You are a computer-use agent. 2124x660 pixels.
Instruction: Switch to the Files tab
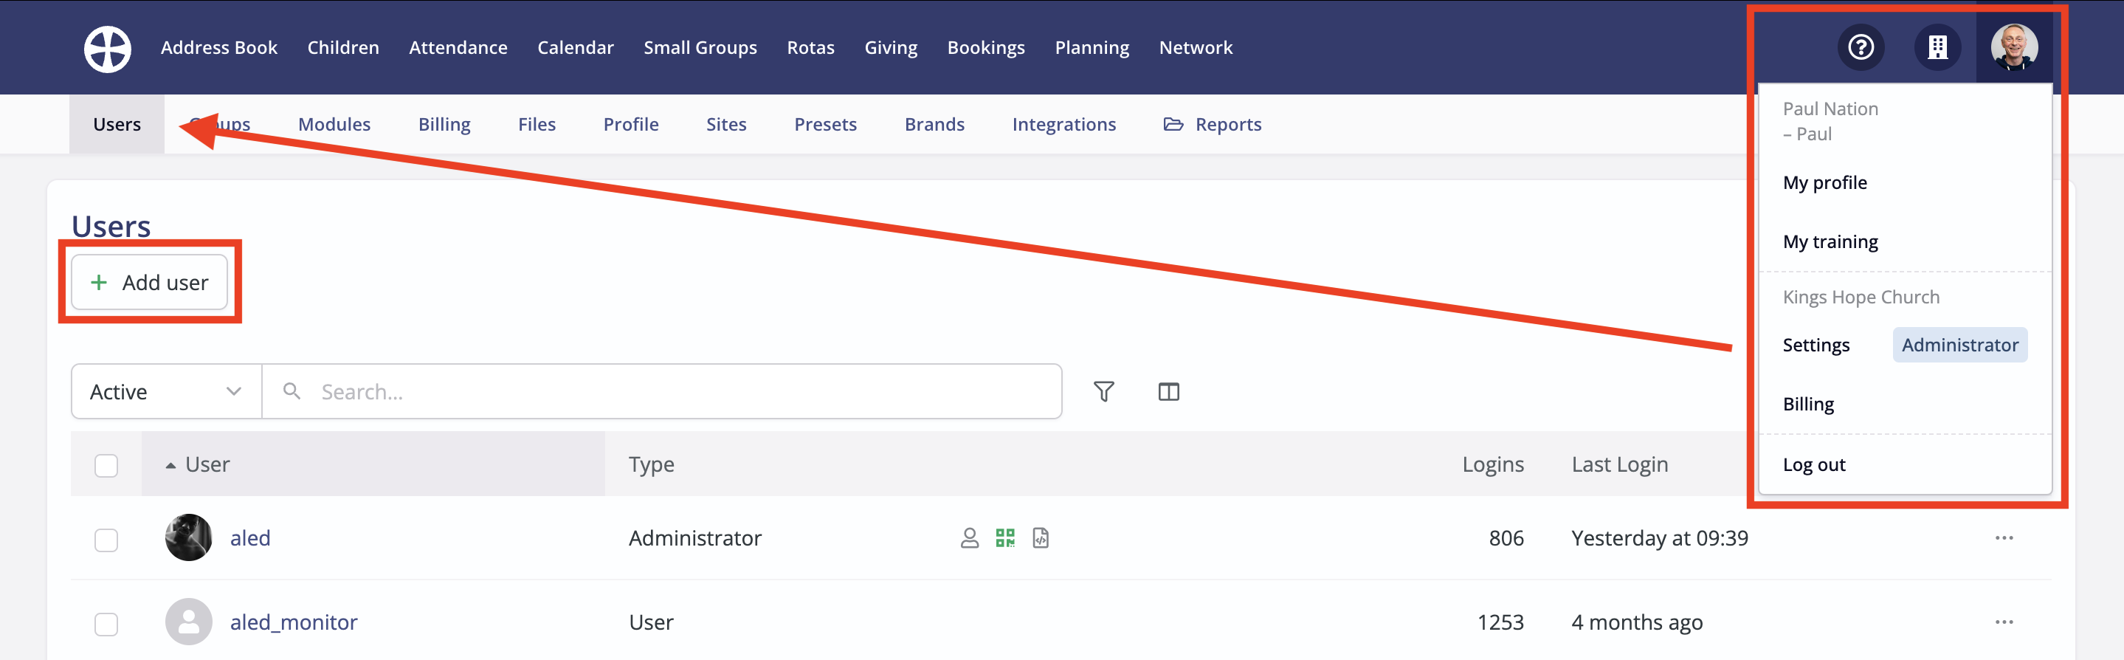click(537, 124)
